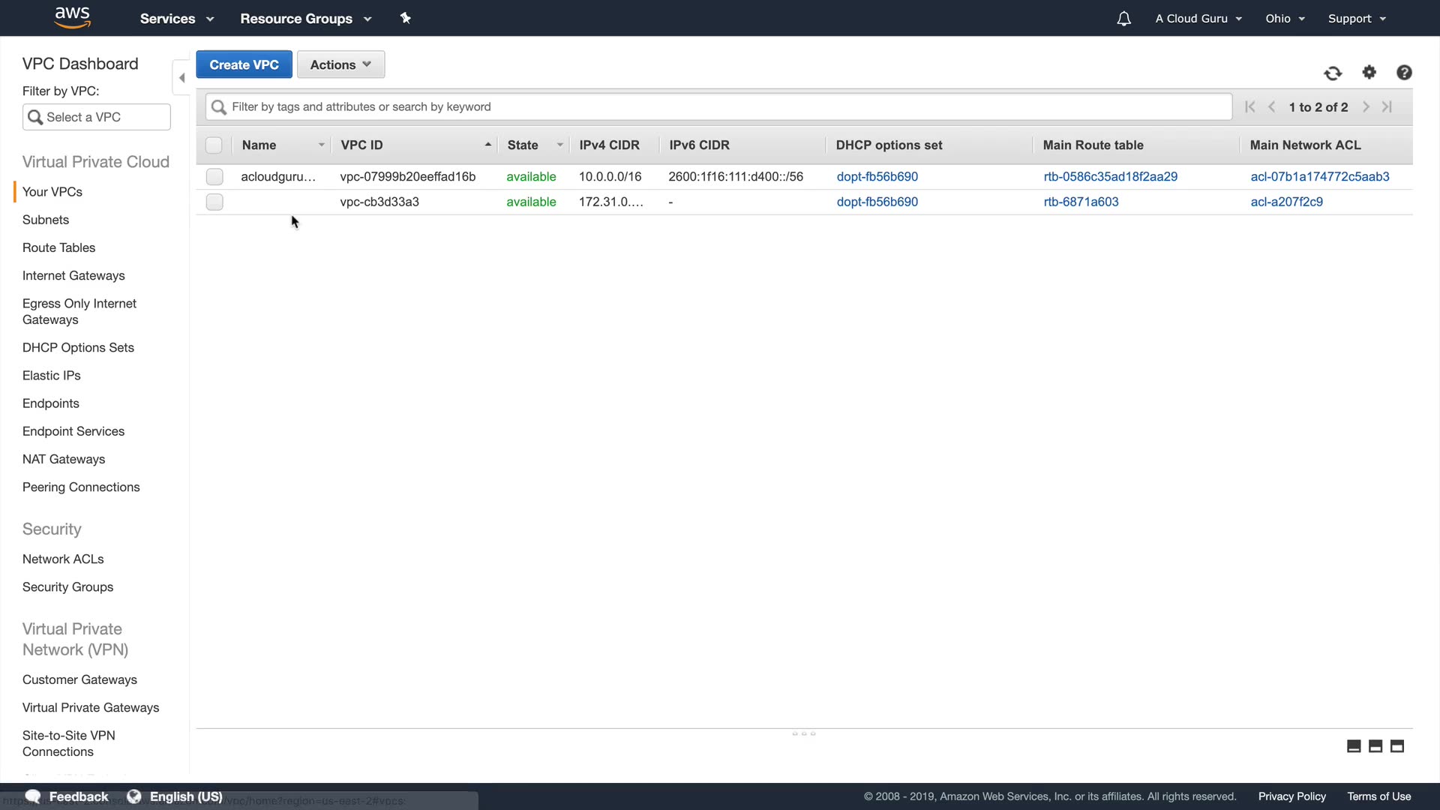Click the filter by tags search field
Screen dimensions: 1440x810
(718, 106)
